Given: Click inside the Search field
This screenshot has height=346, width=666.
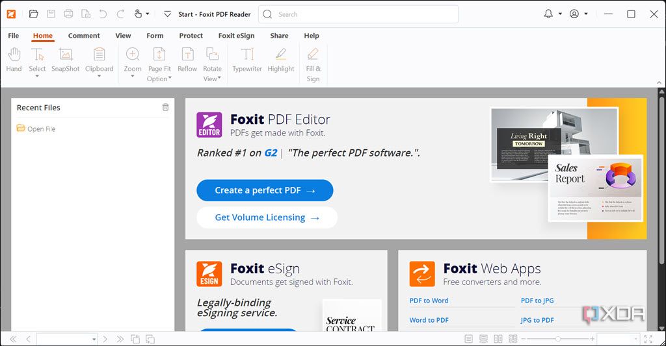Looking at the screenshot, I should pos(358,14).
